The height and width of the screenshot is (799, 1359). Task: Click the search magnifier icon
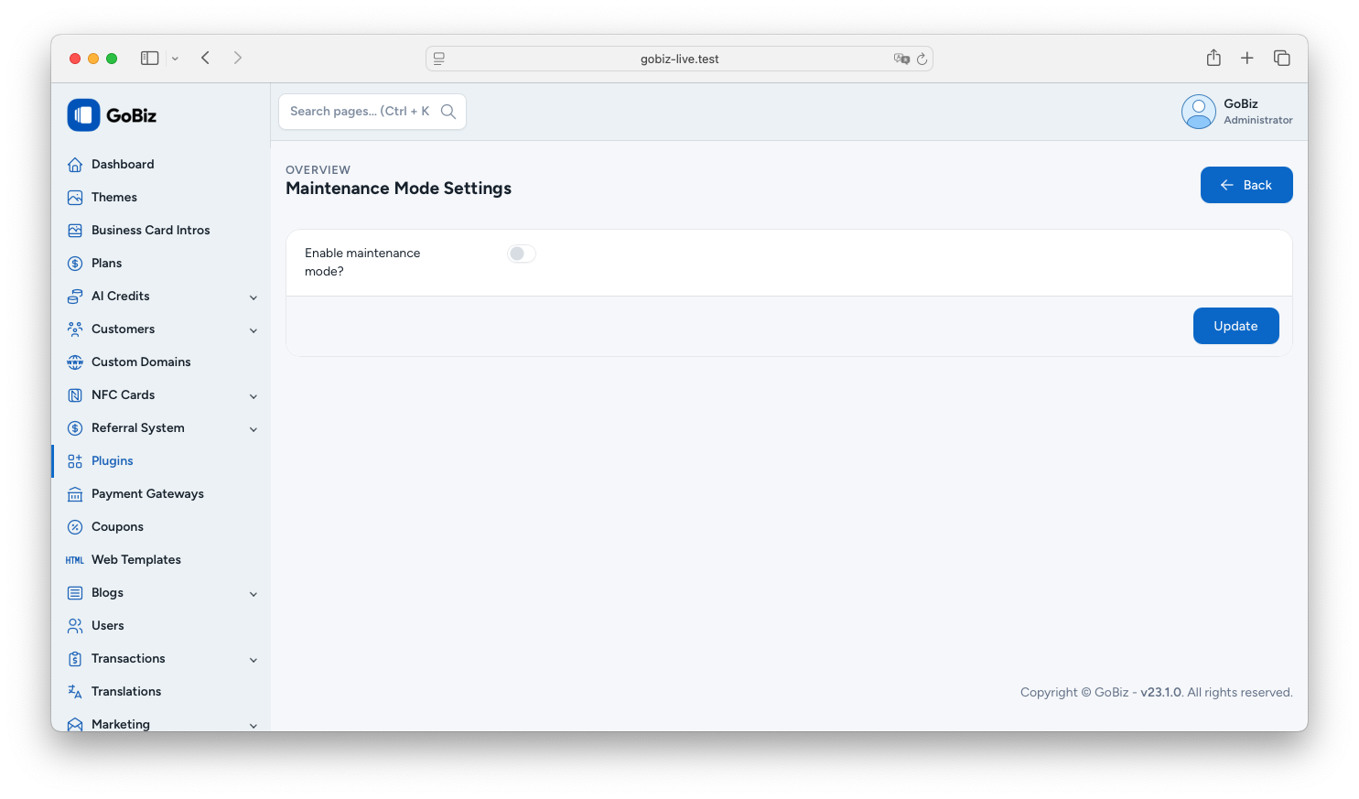448,112
